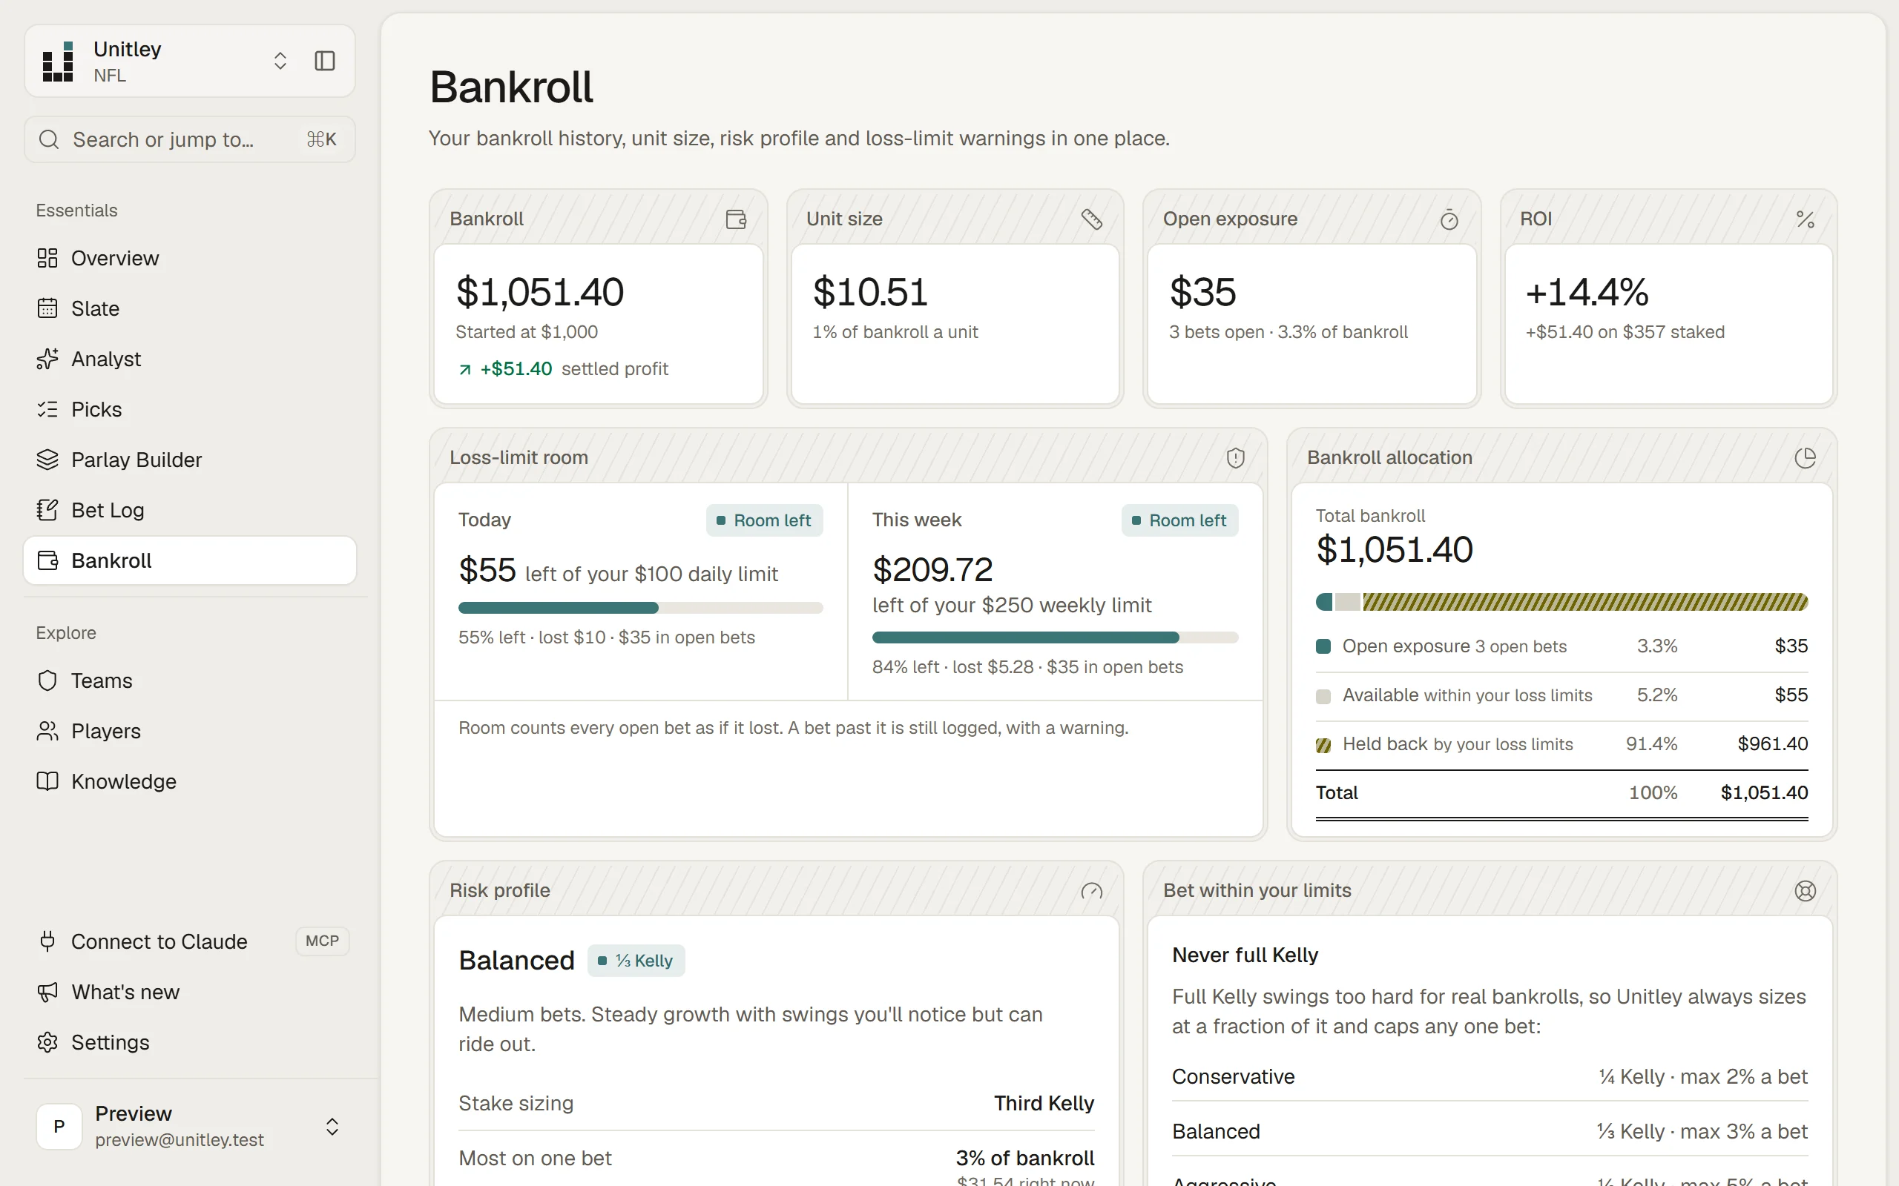Open the Knowledge section
Image resolution: width=1899 pixels, height=1186 pixels.
[x=190, y=781]
